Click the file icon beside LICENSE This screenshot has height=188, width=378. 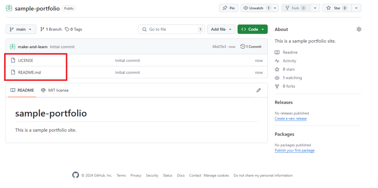click(x=13, y=60)
